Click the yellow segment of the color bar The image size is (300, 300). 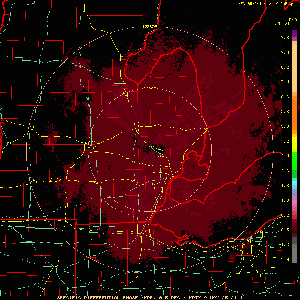(x=294, y=143)
